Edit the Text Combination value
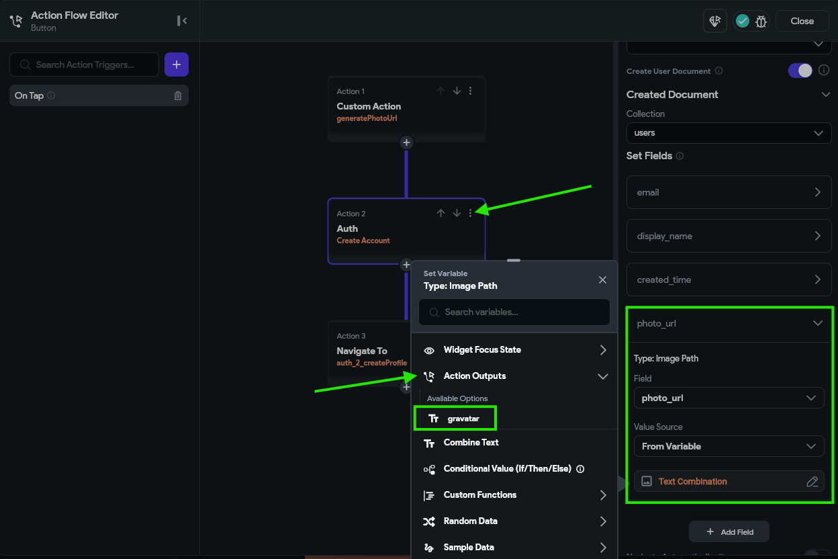 coord(812,481)
